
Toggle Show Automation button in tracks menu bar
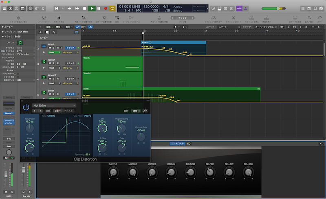pyautogui.click(x=78, y=27)
